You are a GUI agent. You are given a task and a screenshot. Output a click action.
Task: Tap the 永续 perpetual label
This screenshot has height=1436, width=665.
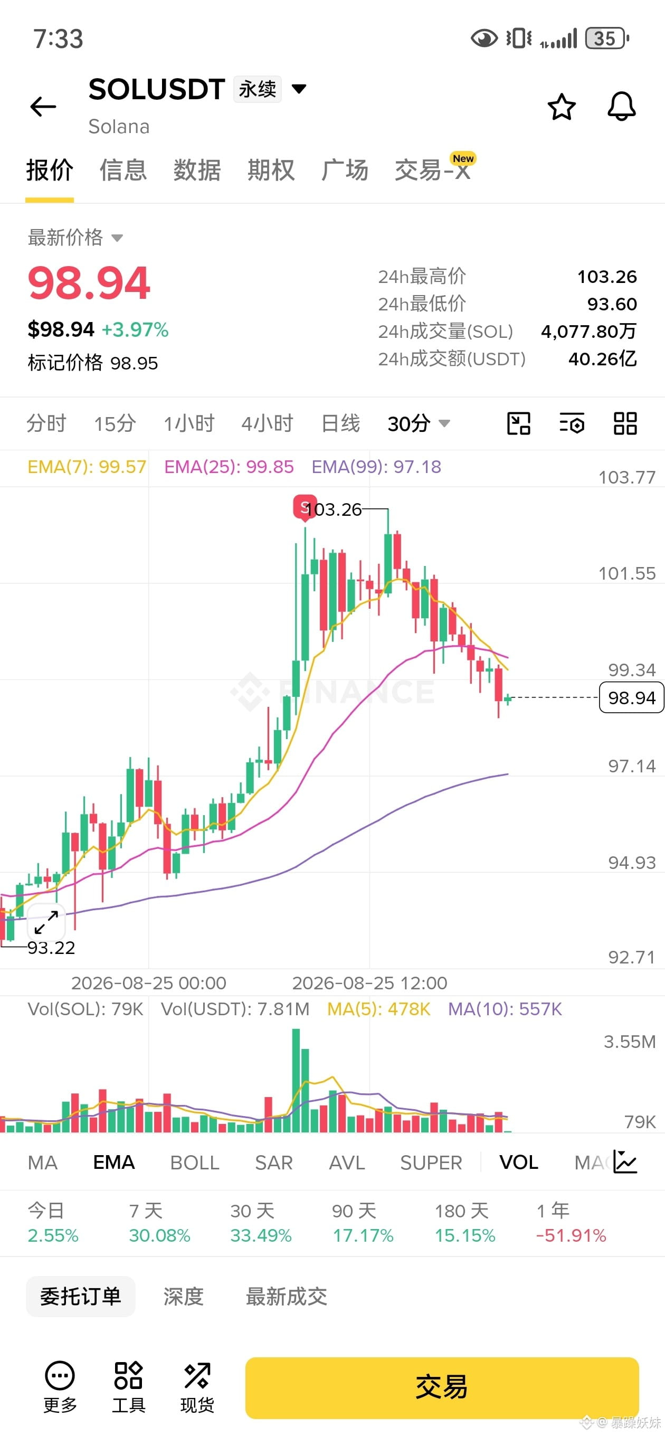pyautogui.click(x=258, y=89)
